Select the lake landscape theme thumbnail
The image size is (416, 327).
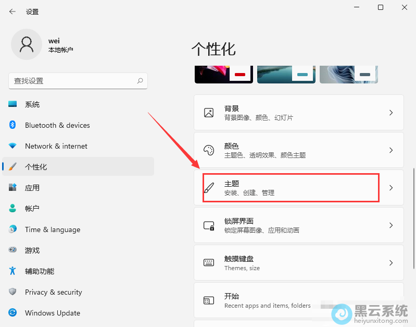tap(286, 74)
